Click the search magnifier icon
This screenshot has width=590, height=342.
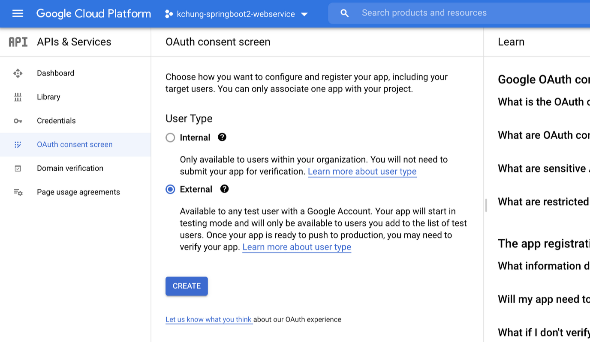point(344,13)
